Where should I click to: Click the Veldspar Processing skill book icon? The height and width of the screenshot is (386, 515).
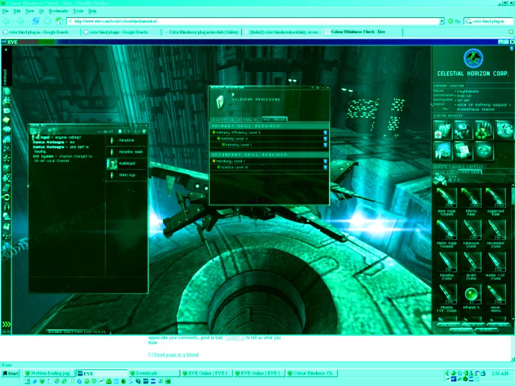(220, 102)
